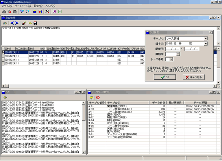
Task: Click the second running-figure search icon
Action: [x=28, y=11]
